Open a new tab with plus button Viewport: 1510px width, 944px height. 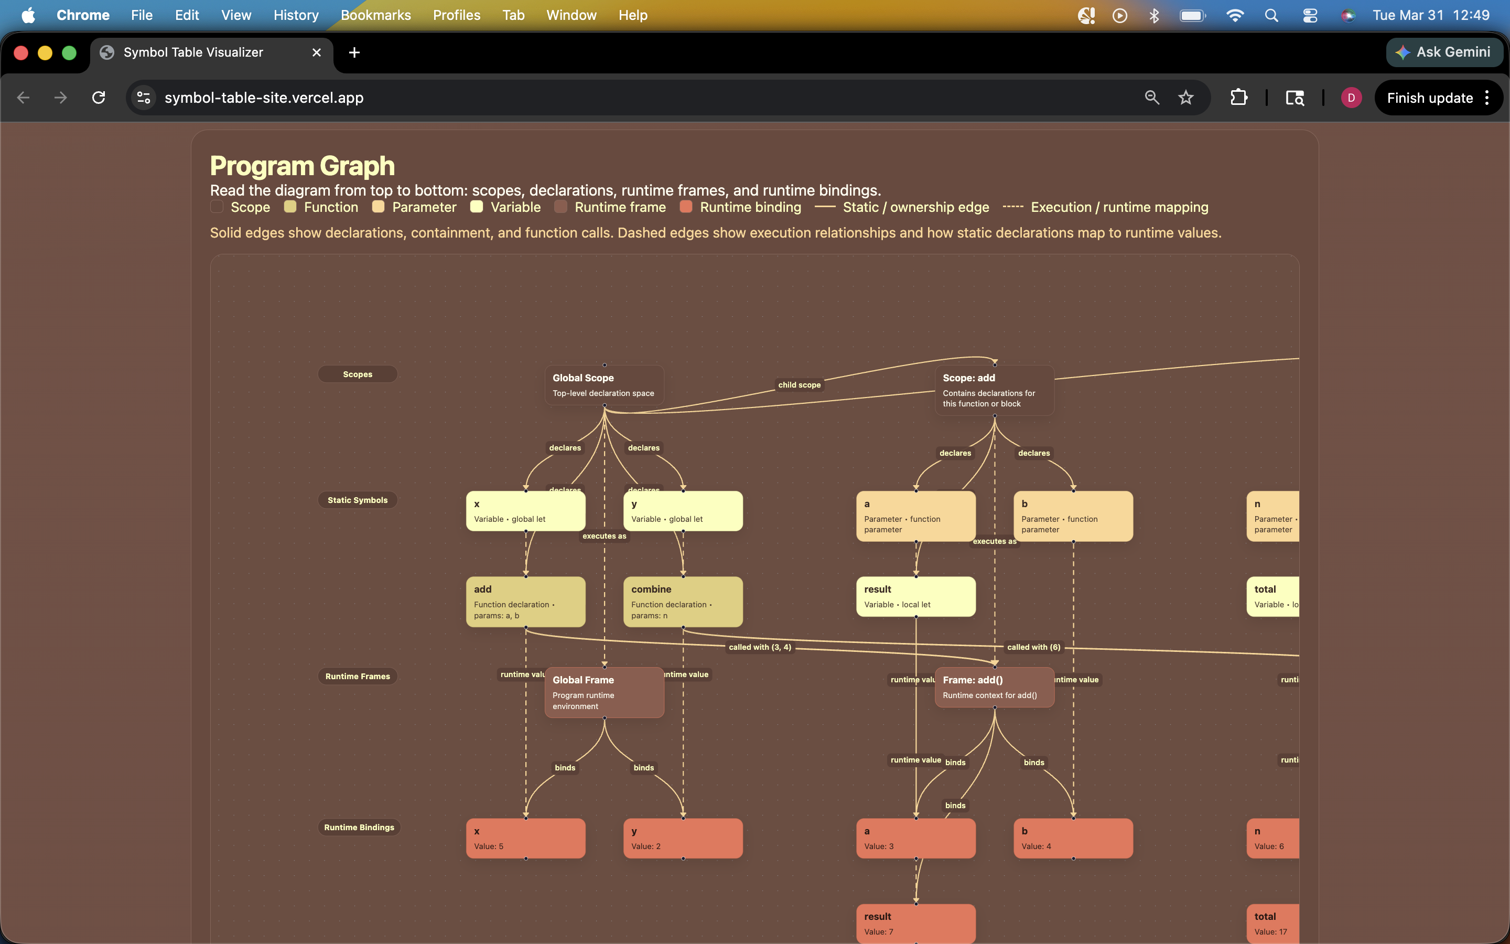point(354,52)
